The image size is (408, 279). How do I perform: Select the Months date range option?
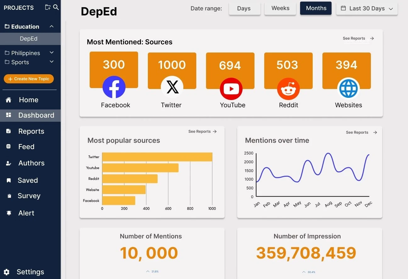coord(316,8)
